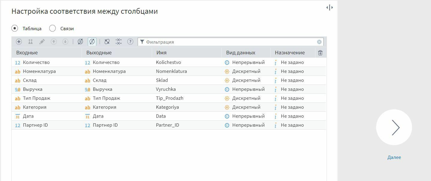Select the Таблица radio button
Screen dimensions: 431x181
(x=14, y=28)
